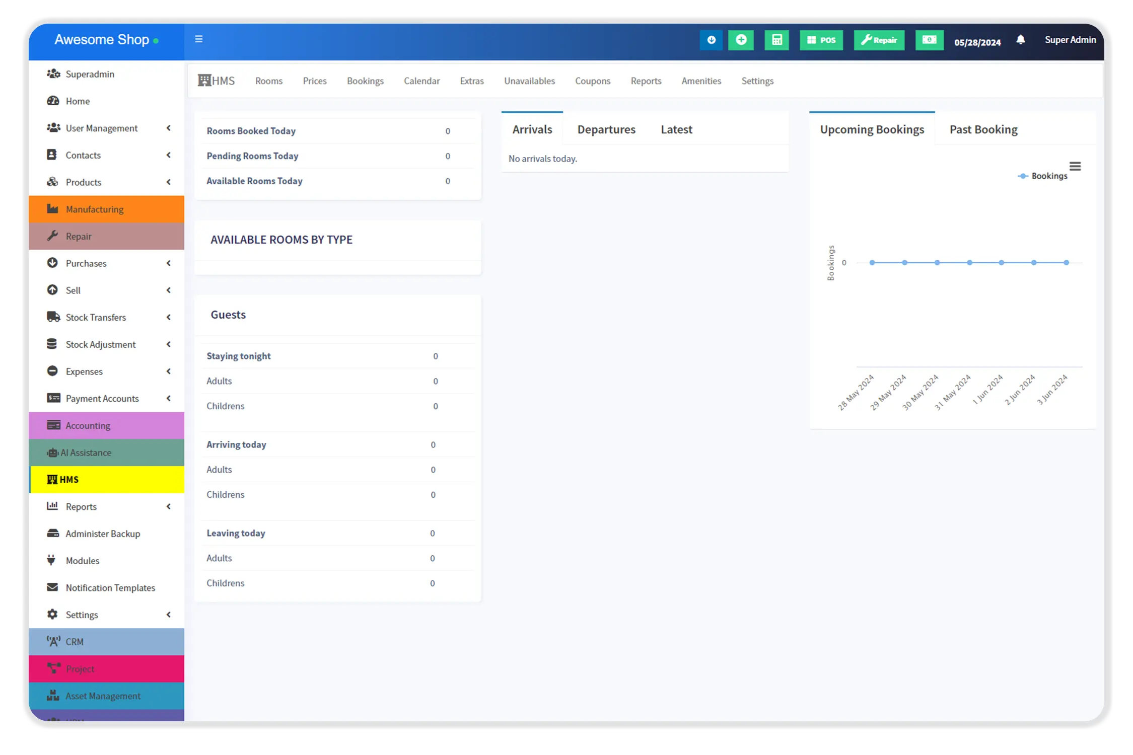The image size is (1133, 755).
Task: Open AI Assistance module
Action: click(x=106, y=452)
